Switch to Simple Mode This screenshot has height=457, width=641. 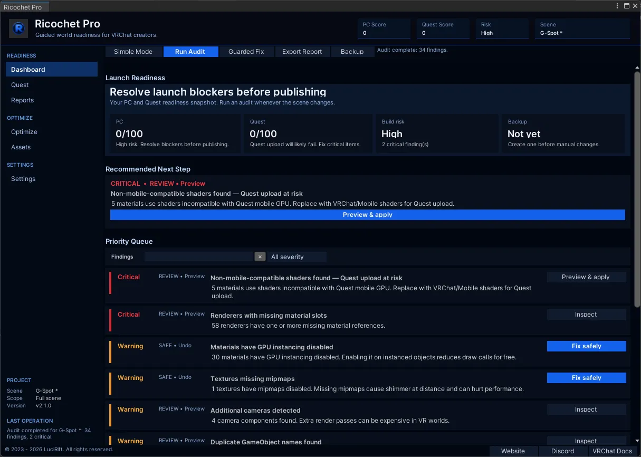133,52
